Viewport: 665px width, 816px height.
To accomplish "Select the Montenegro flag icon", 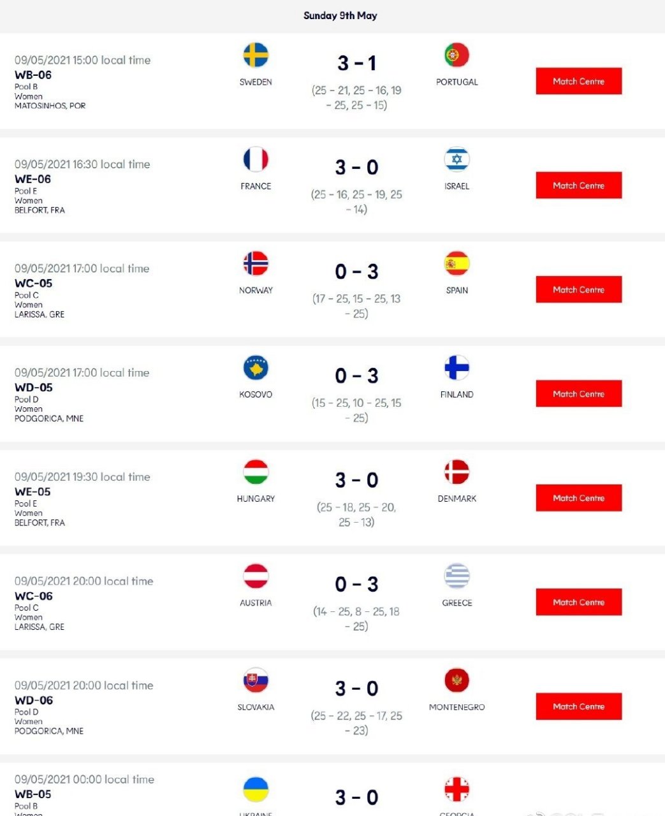I will pyautogui.click(x=457, y=680).
